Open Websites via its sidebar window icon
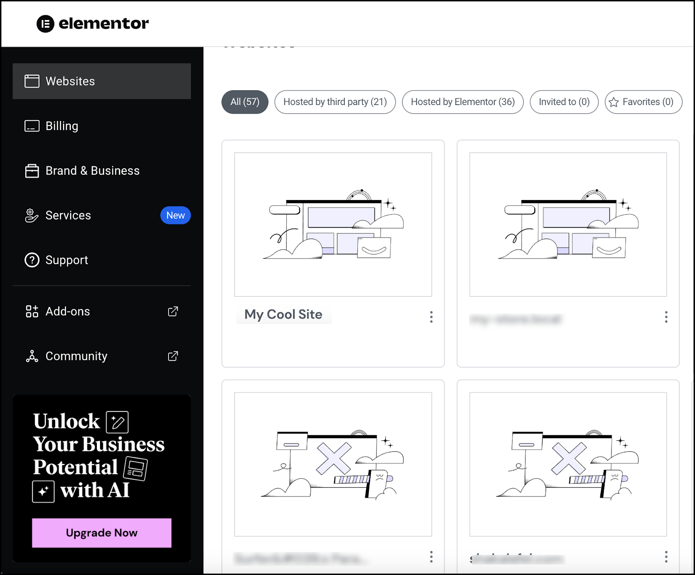Screen dimensions: 695x575 coord(32,81)
